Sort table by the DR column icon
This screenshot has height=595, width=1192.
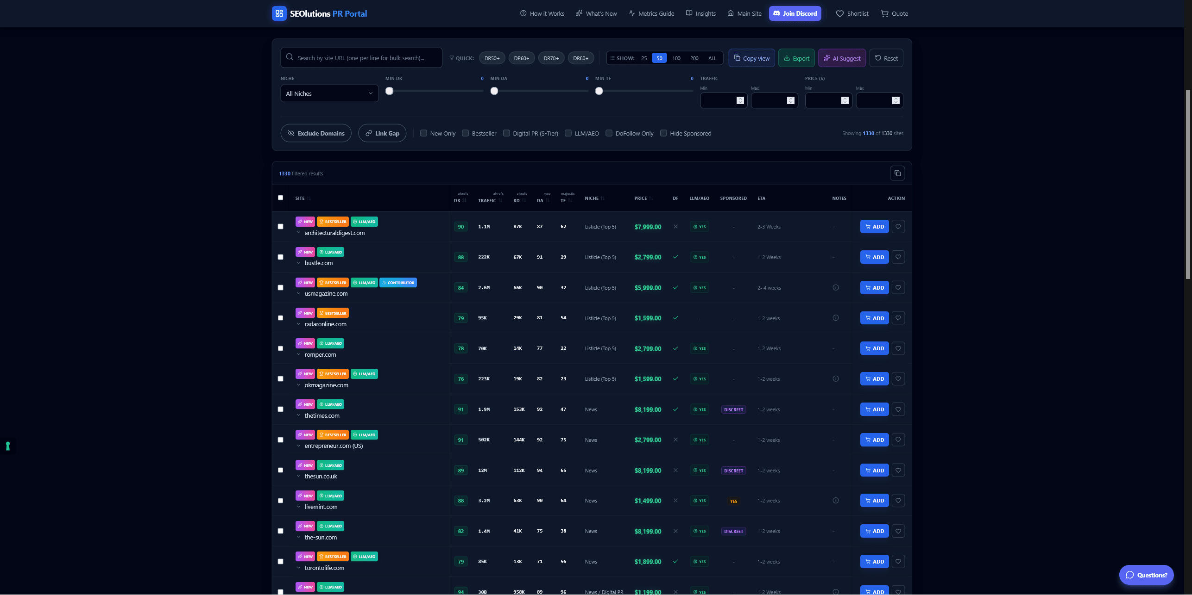point(465,201)
